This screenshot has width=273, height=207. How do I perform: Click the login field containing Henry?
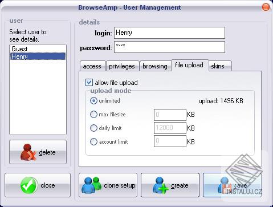coord(169,33)
